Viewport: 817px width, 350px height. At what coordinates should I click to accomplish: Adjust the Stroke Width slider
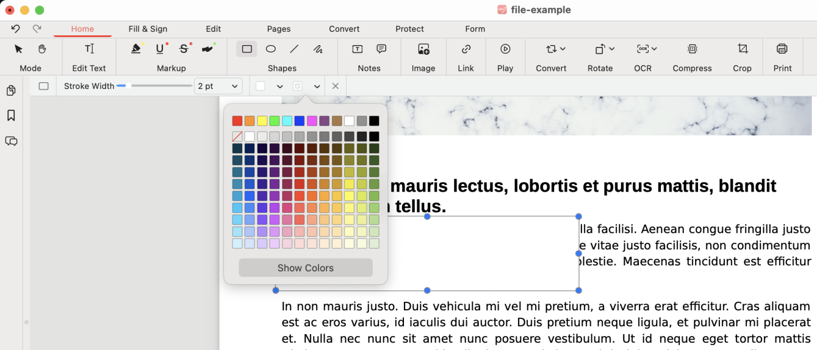coord(154,86)
